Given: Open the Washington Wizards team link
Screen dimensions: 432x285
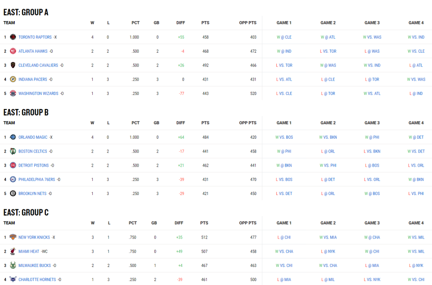Looking at the screenshot, I should pos(38,94).
